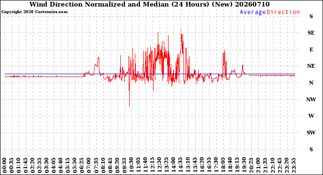This screenshot has height=175, width=323.
Task: Select the SE label on direction axis
Action: click(x=311, y=33)
